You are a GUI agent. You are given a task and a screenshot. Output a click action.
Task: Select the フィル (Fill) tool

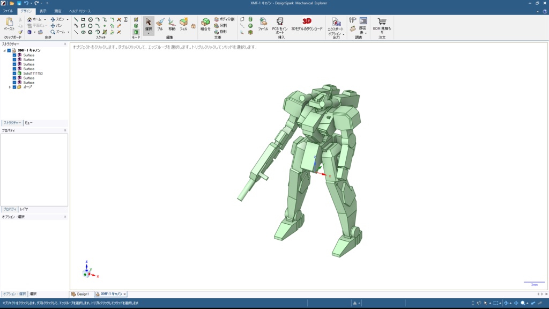[x=183, y=24]
